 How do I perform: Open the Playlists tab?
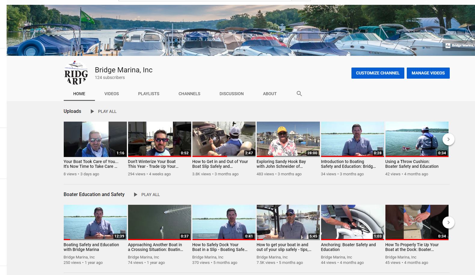(x=149, y=94)
